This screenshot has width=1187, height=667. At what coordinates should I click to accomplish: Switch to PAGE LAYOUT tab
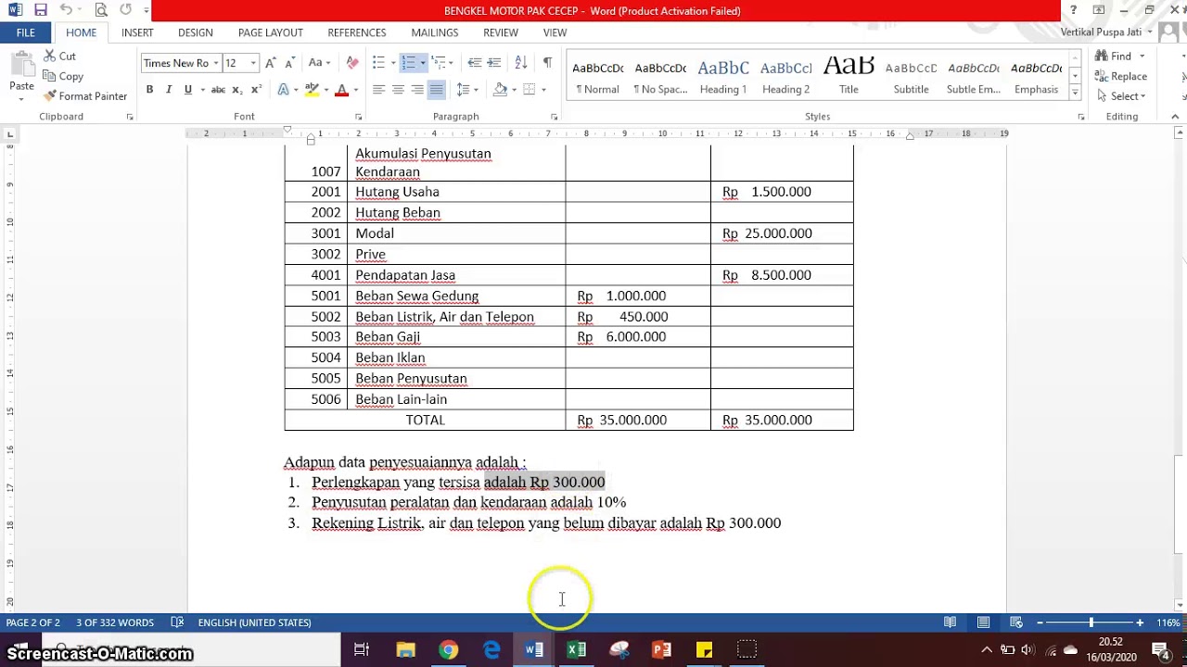click(x=271, y=32)
